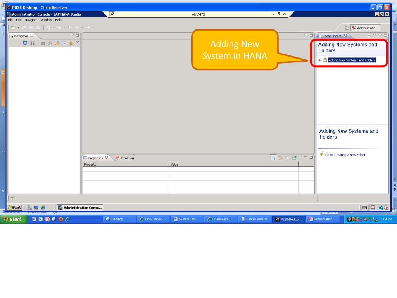Click Administration Console taskbar button
Viewport: 397px width, 298px height.
point(80,208)
